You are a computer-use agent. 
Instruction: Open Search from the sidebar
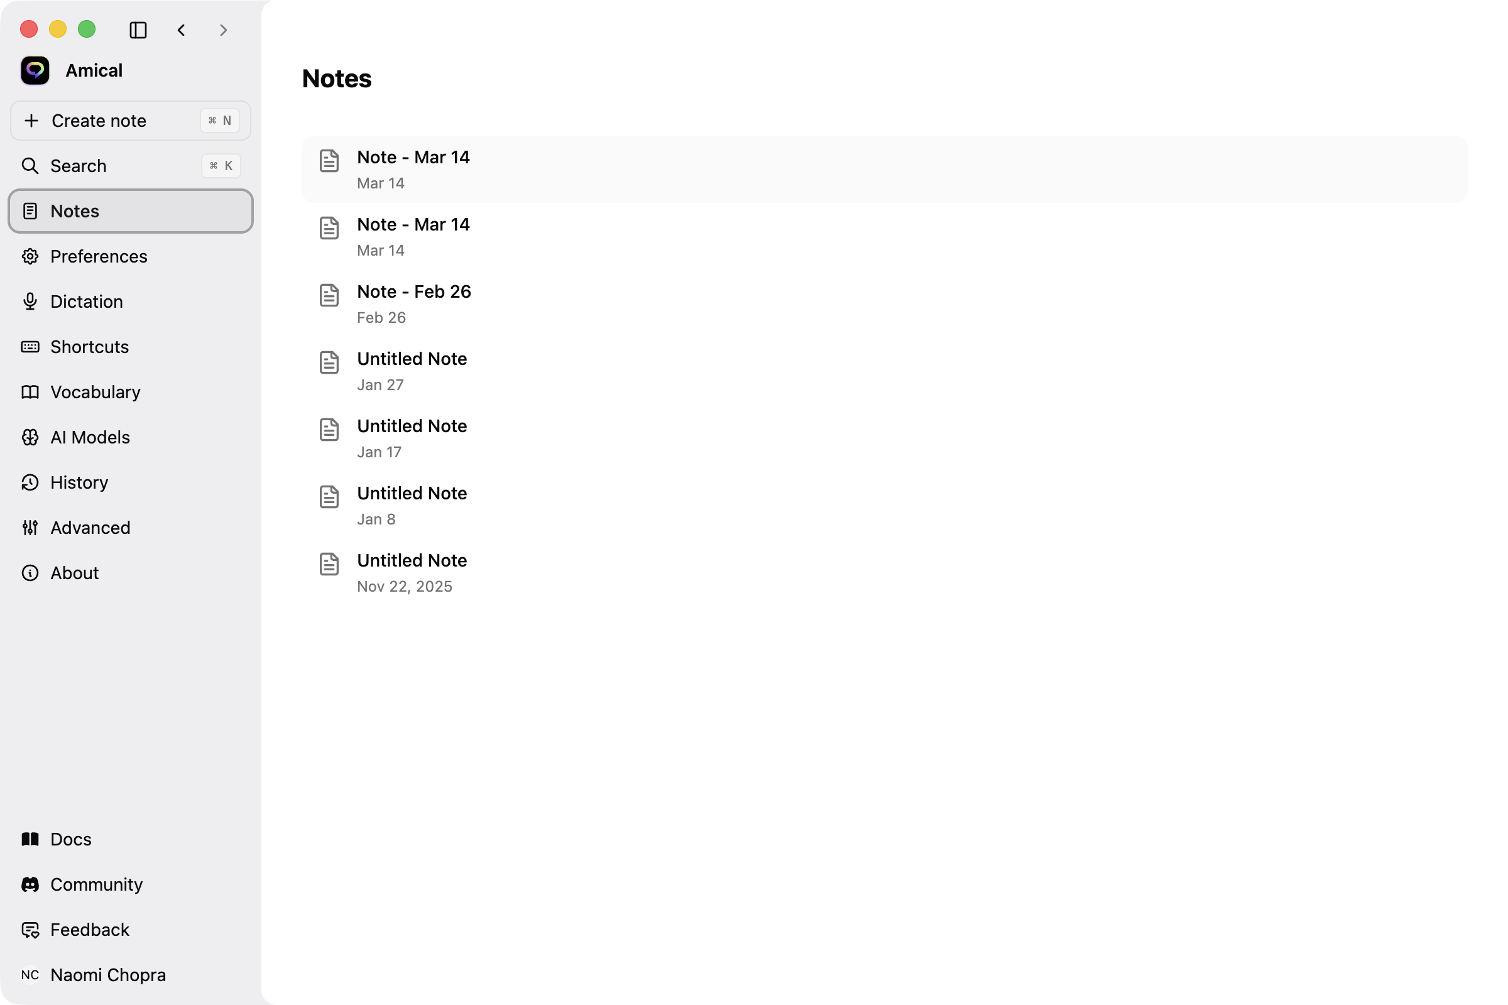click(78, 165)
